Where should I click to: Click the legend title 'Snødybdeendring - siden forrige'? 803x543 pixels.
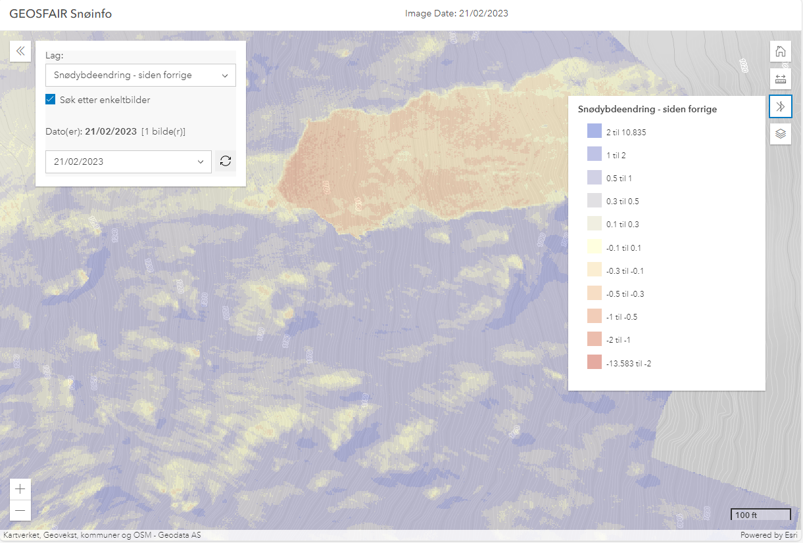(x=647, y=109)
